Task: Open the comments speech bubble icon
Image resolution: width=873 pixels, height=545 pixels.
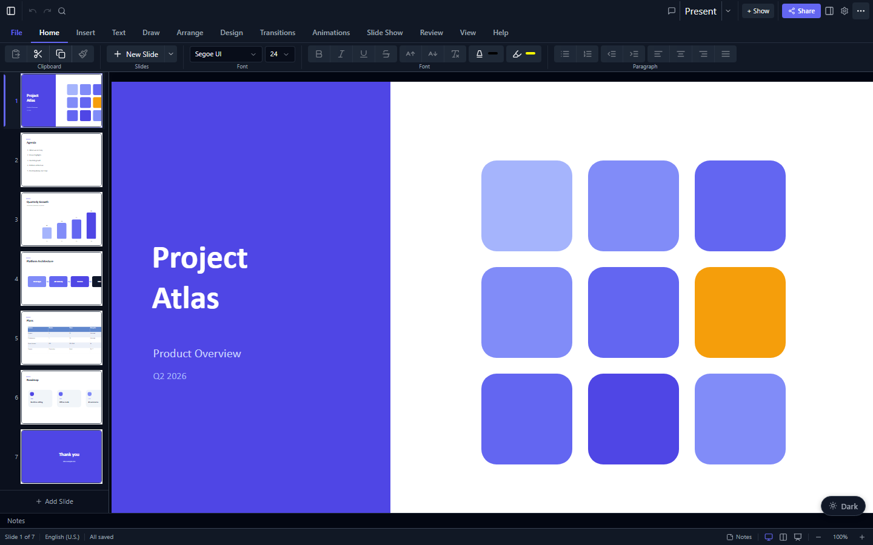Action: pos(671,11)
